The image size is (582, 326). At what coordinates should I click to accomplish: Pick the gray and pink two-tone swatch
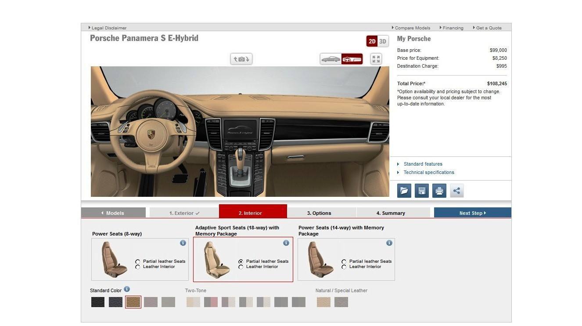211,302
